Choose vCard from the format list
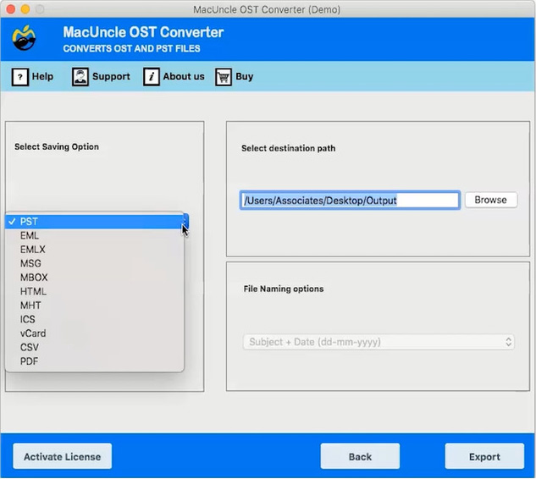Screen dimensions: 536x479 pos(94,333)
